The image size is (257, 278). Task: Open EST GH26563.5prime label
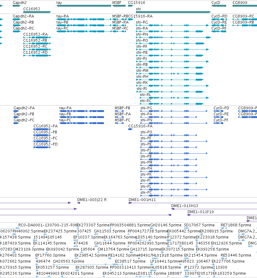click(x=69, y=261)
